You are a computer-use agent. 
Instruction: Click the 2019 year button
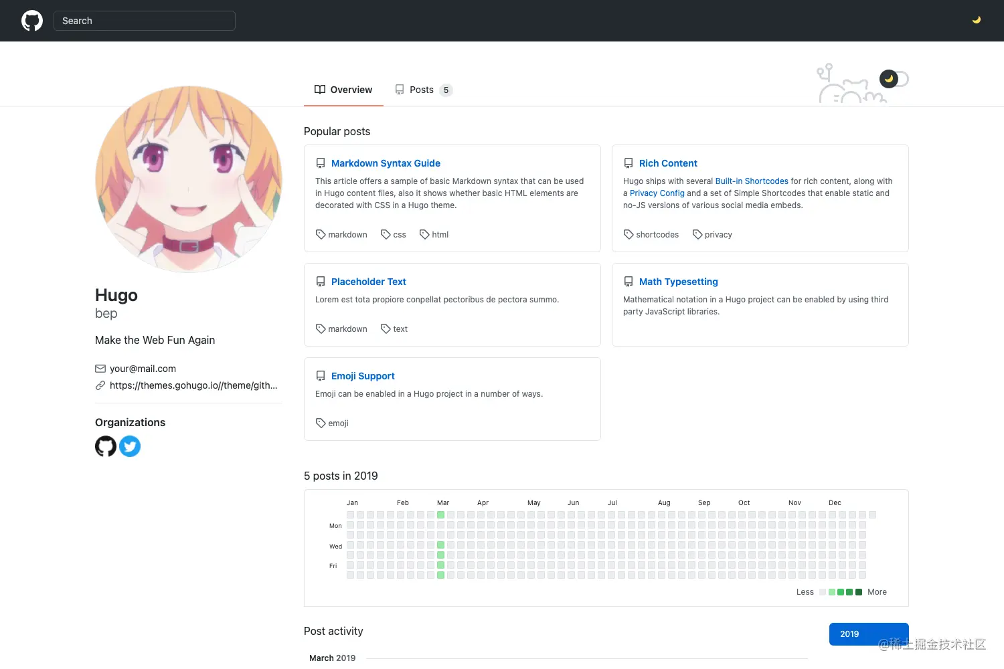[x=869, y=634]
